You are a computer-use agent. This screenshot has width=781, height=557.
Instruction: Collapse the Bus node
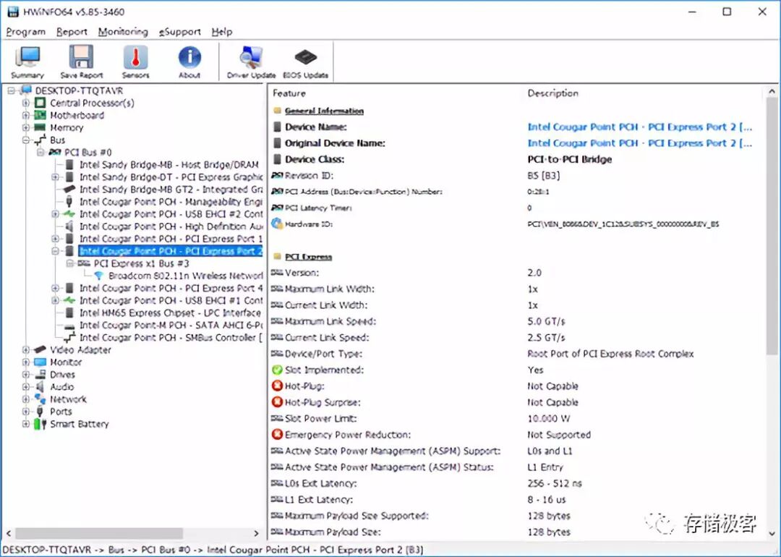click(x=25, y=140)
